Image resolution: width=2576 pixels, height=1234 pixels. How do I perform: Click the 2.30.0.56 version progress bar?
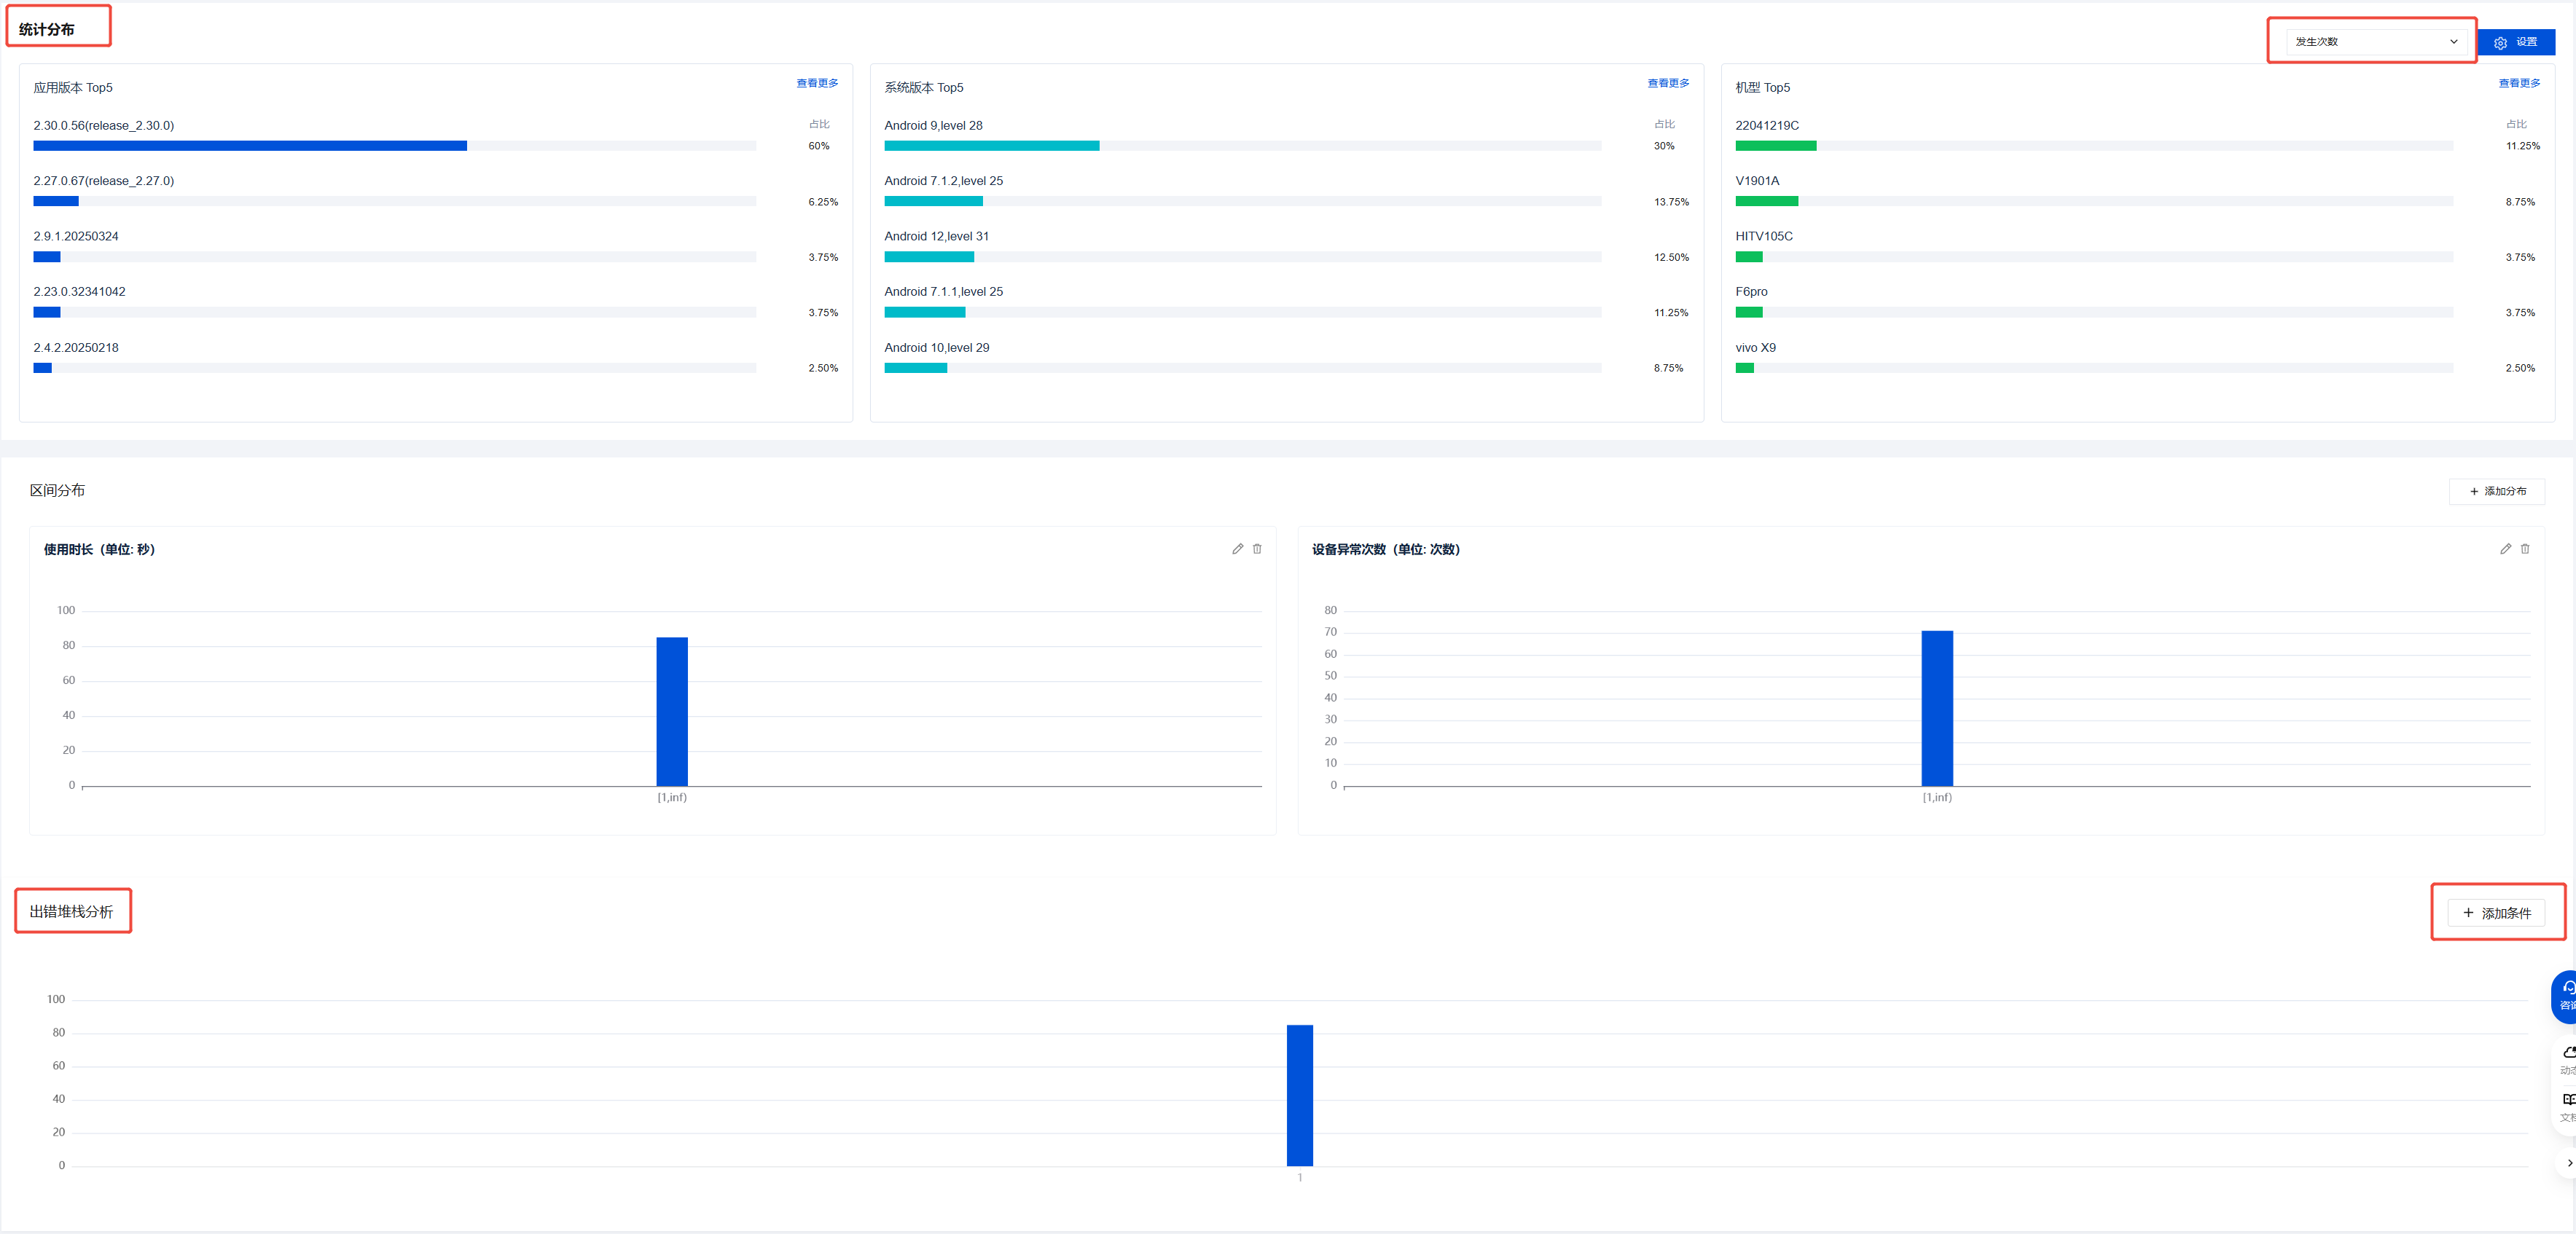(250, 146)
